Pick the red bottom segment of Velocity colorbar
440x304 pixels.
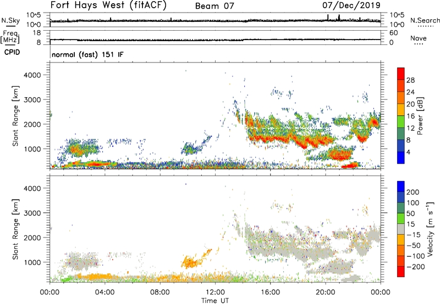(401, 272)
